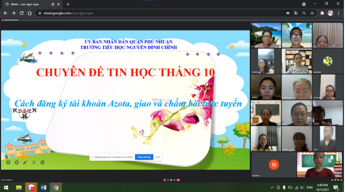Switch ENG input language
This screenshot has height=192, width=345.
pos(310,188)
